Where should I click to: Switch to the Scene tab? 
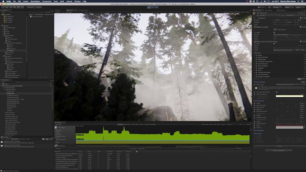point(59,10)
